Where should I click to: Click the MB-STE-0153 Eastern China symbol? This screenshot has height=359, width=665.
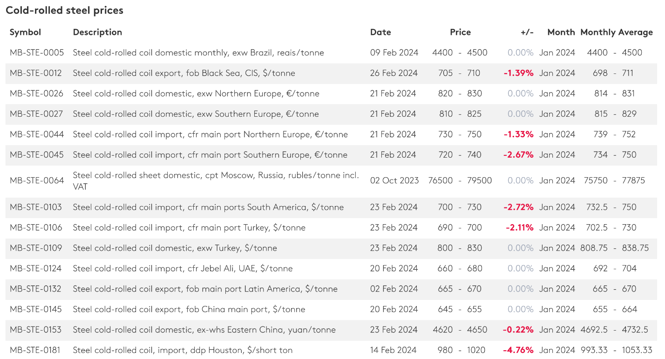(36, 330)
